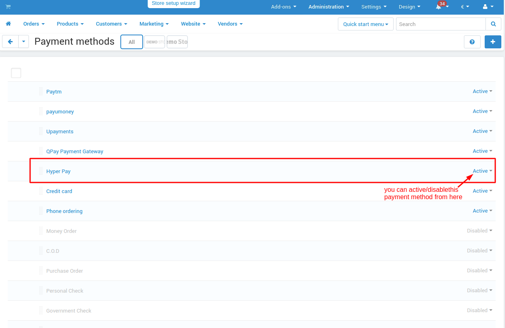The height and width of the screenshot is (328, 505).
Task: Click the Store setup wizard button
Action: pyautogui.click(x=174, y=4)
